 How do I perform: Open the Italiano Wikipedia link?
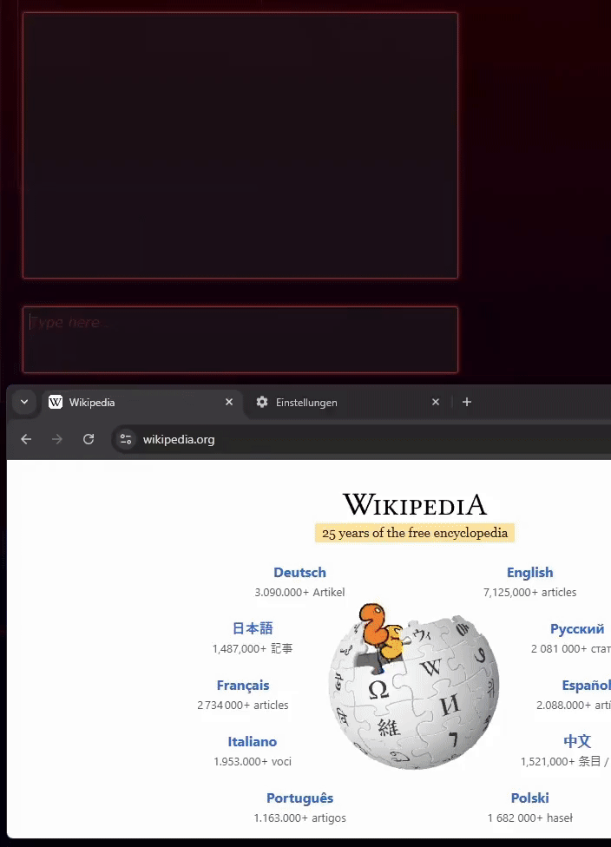[x=253, y=742]
